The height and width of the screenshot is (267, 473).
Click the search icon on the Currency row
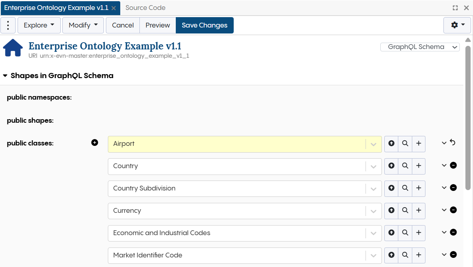405,210
